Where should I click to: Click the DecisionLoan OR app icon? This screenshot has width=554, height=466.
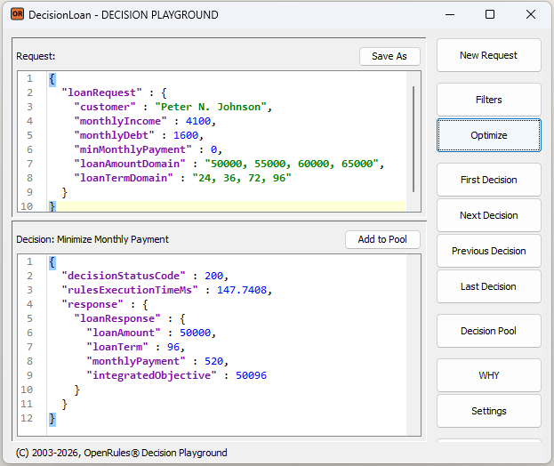(x=17, y=14)
